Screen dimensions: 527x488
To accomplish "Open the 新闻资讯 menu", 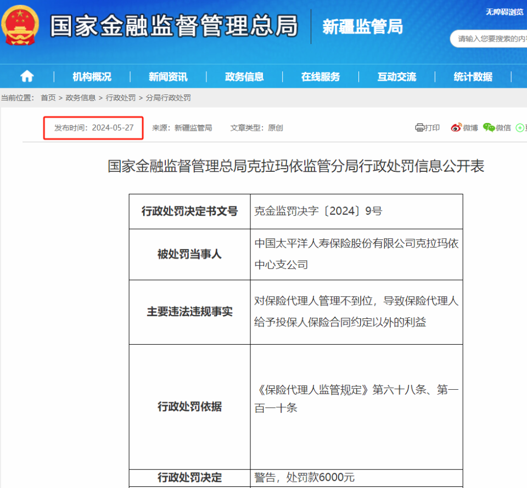I will pos(168,77).
